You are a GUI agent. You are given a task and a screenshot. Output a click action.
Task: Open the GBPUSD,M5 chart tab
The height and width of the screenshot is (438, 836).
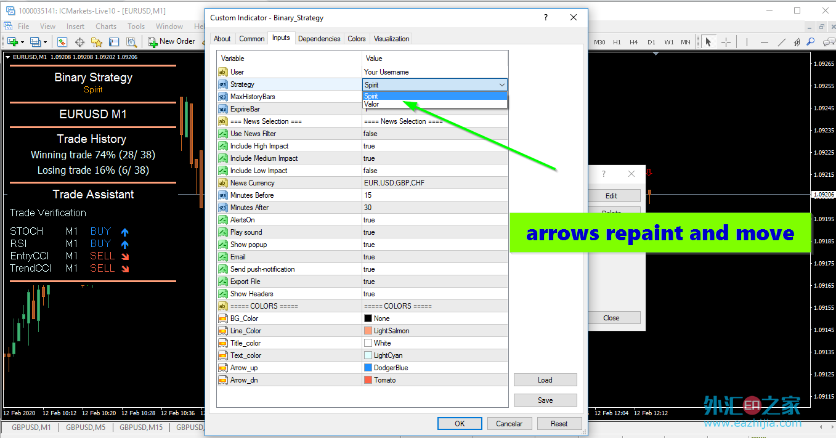pyautogui.click(x=85, y=427)
